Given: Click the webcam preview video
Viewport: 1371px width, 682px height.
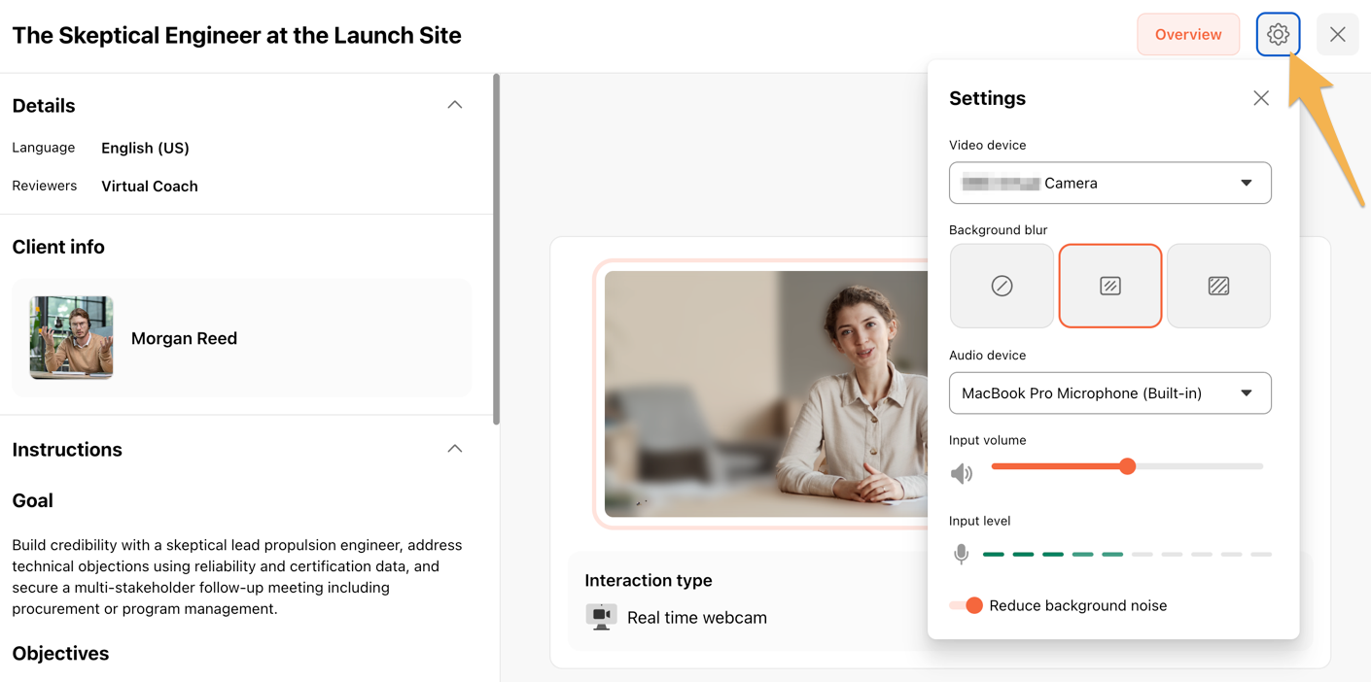Looking at the screenshot, I should tap(765, 393).
